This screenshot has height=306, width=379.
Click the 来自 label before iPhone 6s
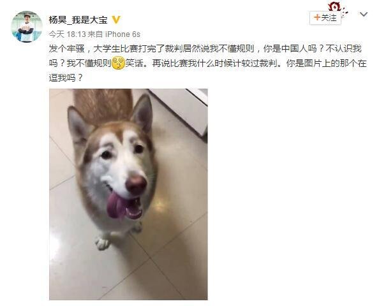tap(95, 34)
